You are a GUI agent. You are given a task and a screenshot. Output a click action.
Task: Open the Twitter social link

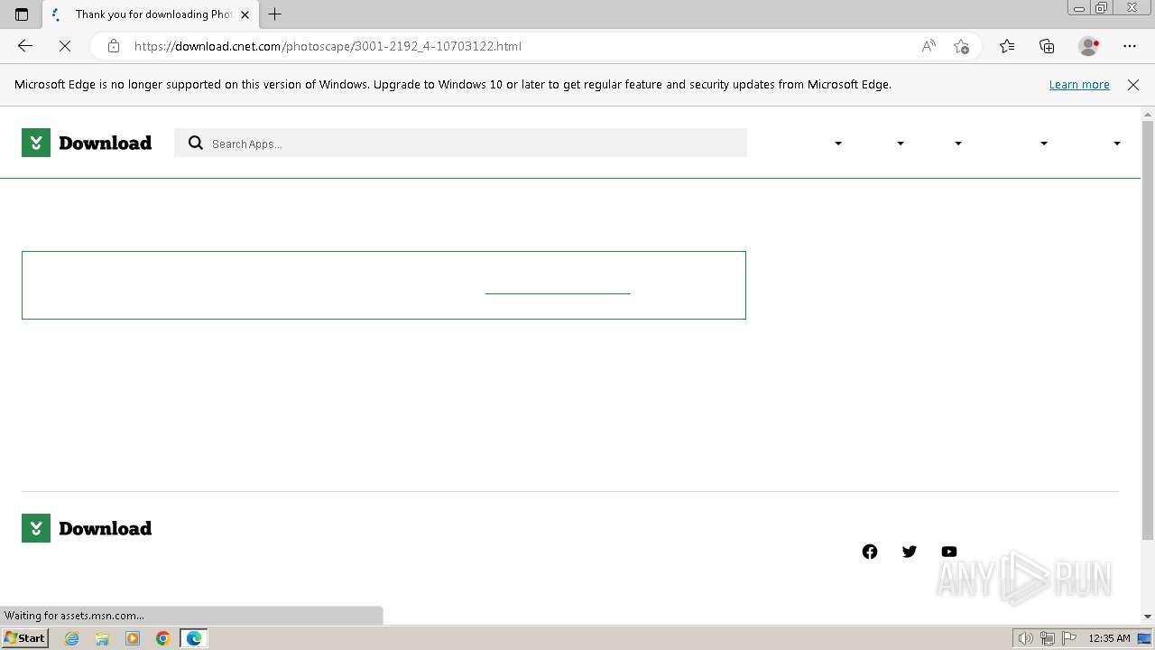point(910,552)
